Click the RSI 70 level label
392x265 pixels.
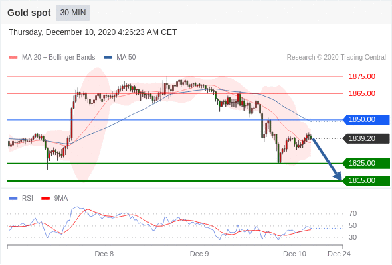pyautogui.click(x=353, y=213)
